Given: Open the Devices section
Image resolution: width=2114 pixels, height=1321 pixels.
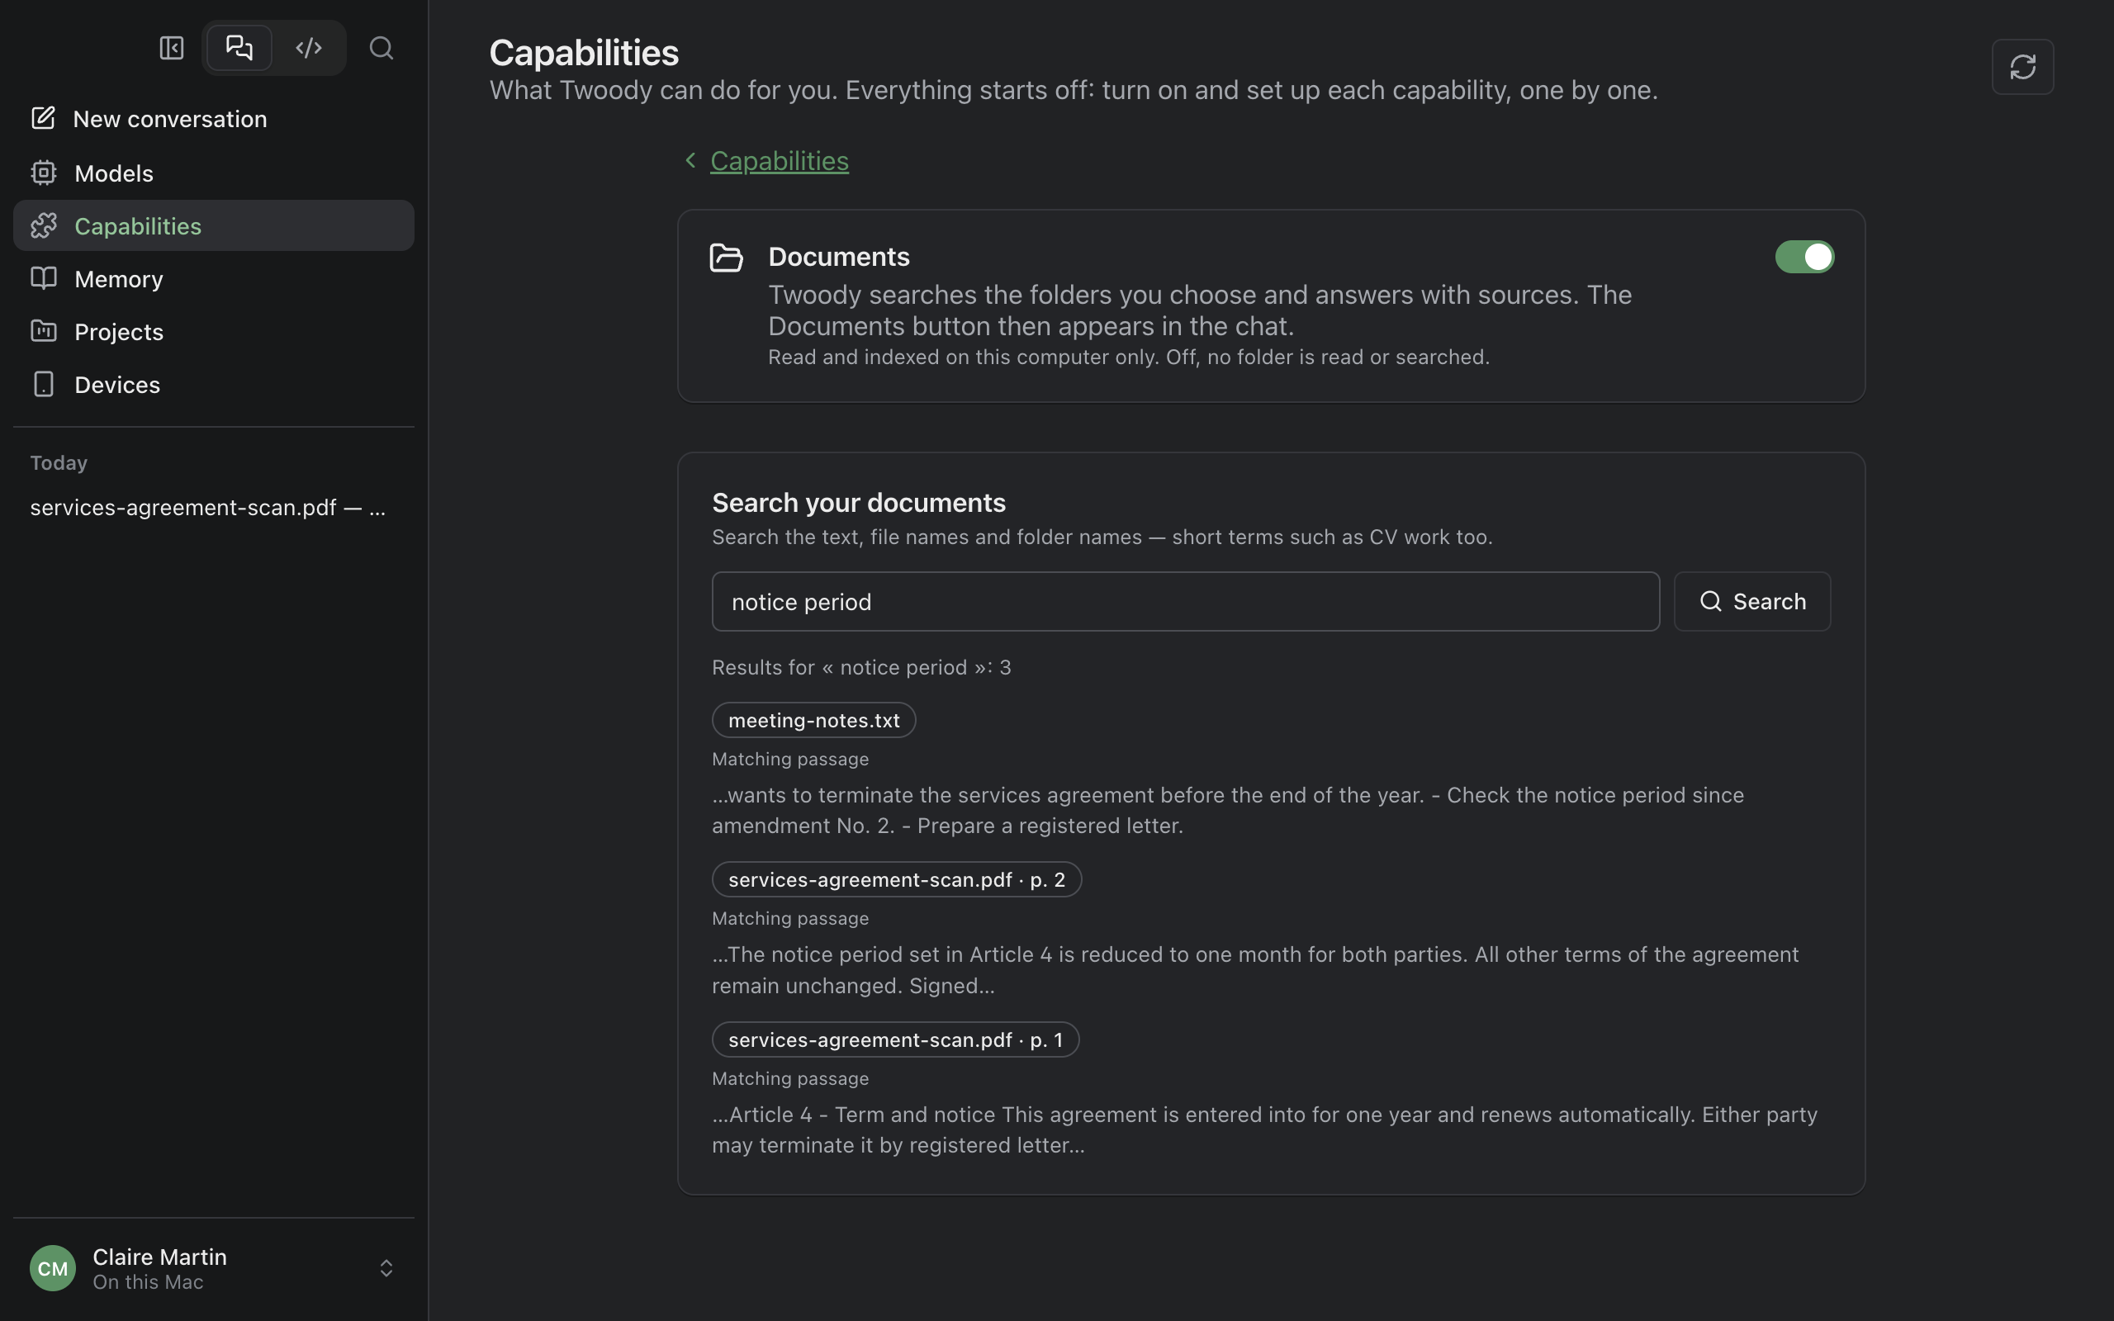Looking at the screenshot, I should tap(213, 385).
